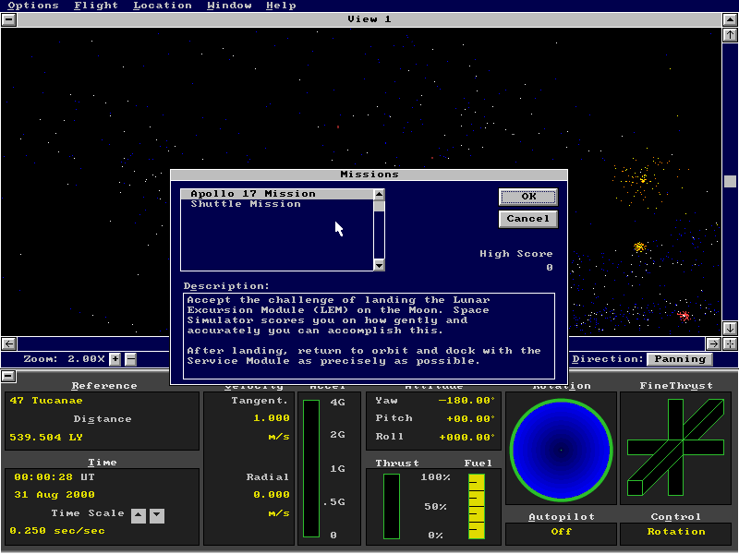This screenshot has width=739, height=554.
Task: Click the view pan up arrow
Action: pos(730,35)
